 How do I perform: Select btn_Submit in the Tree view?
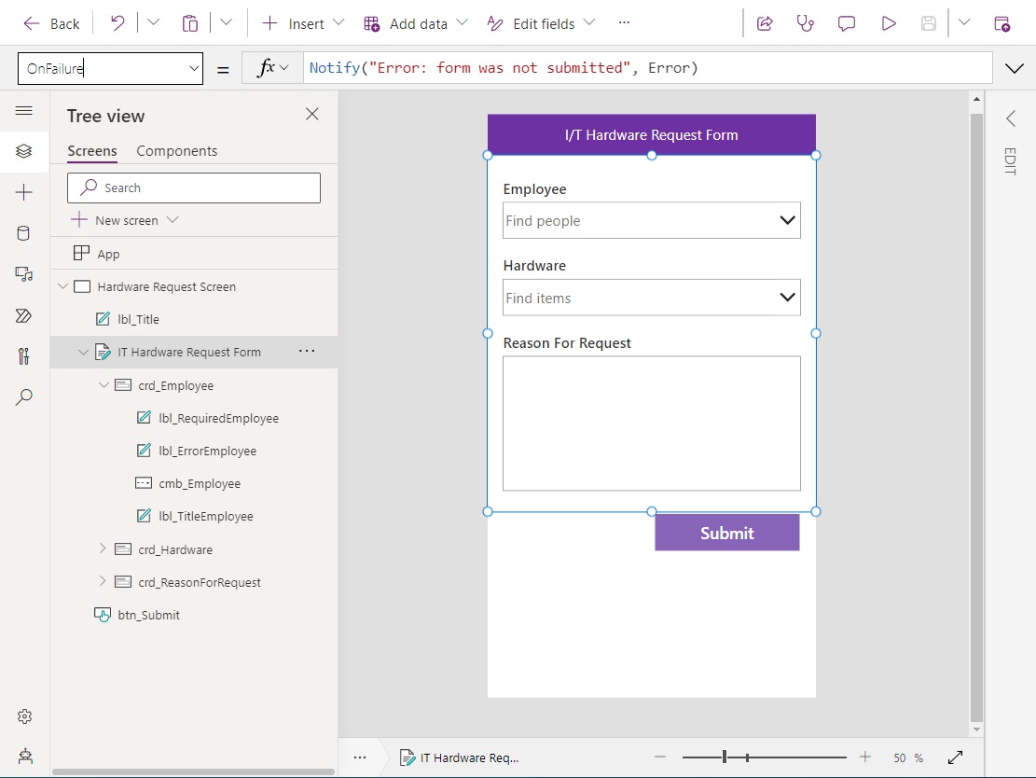pyautogui.click(x=148, y=614)
